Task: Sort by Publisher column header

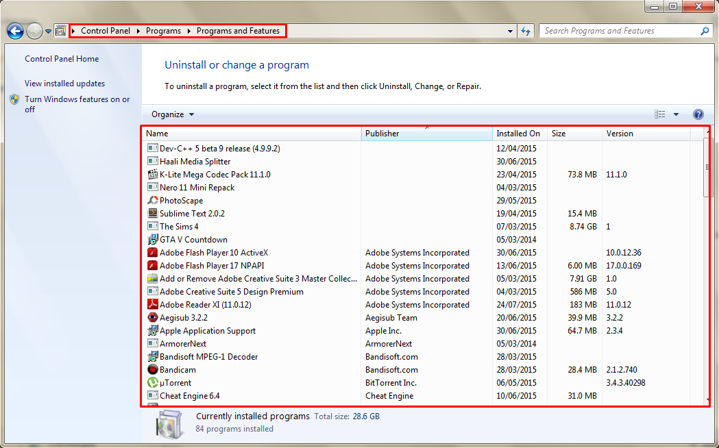Action: (426, 134)
